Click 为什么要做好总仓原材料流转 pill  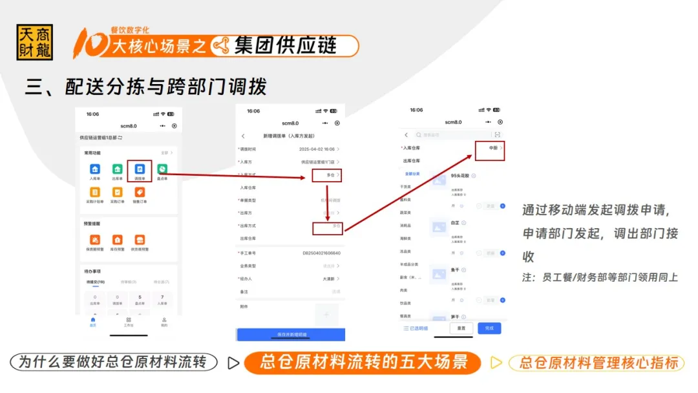[113, 362]
